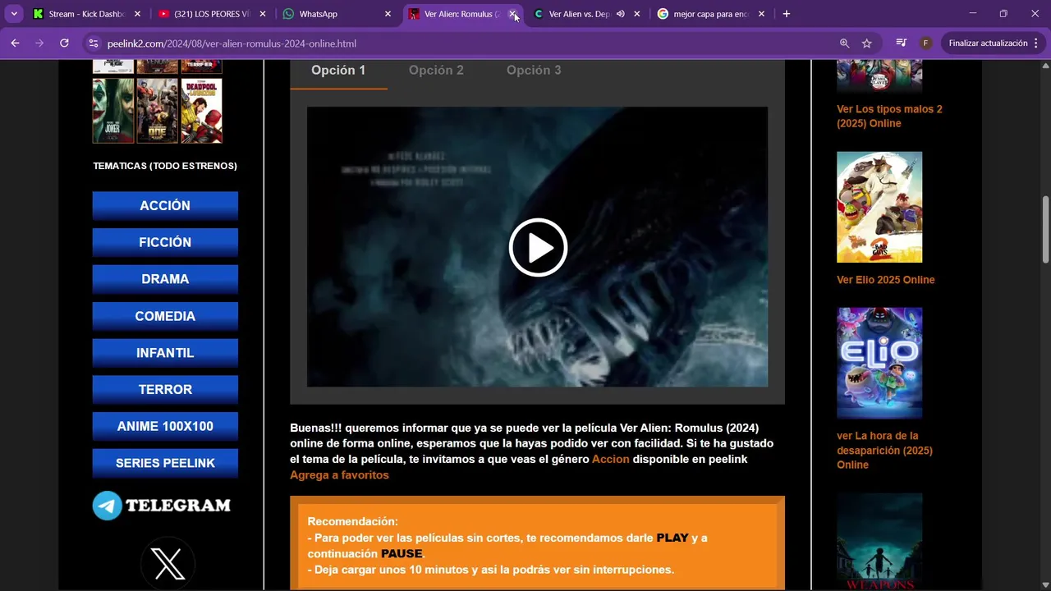Open the TERROR category
1051x591 pixels.
(165, 389)
